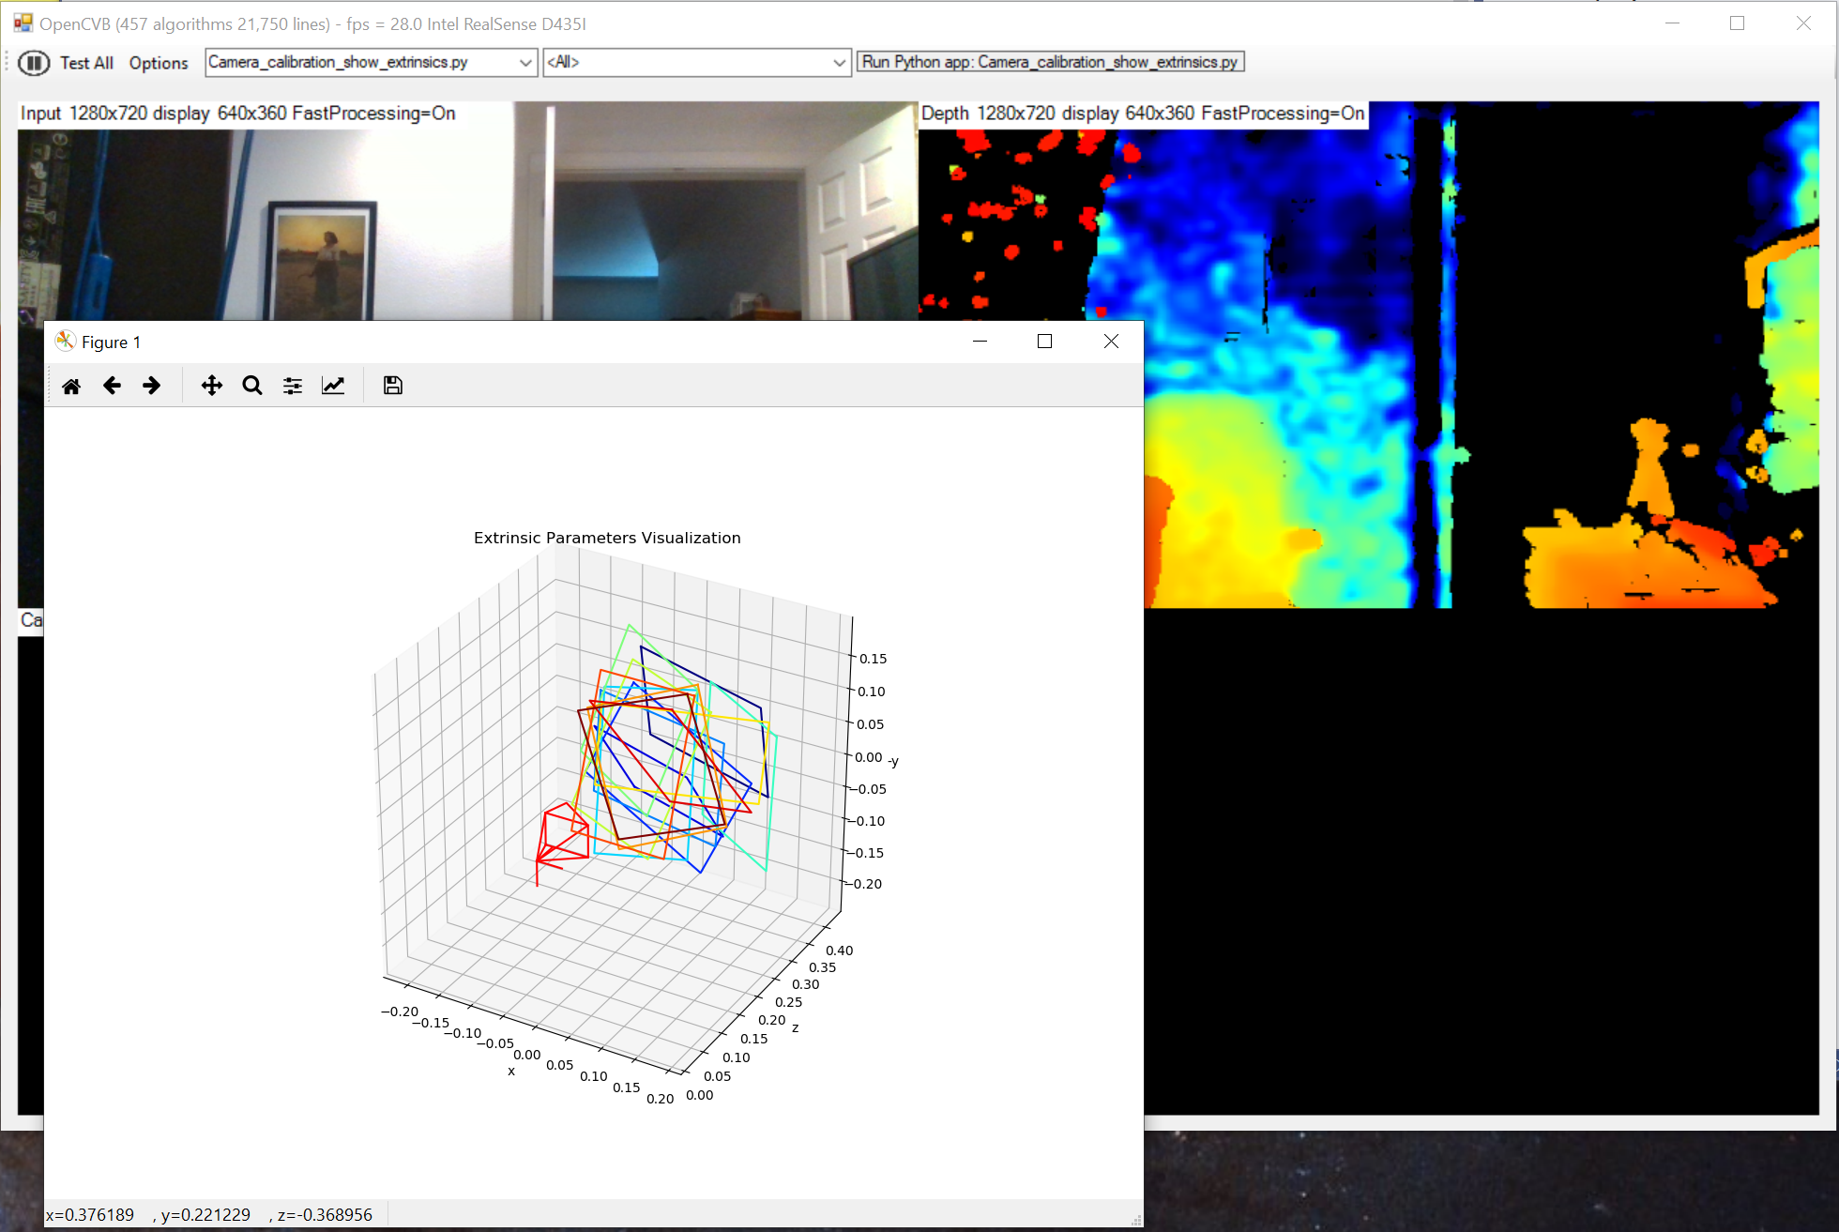Open Configure subplots sliders icon
The height and width of the screenshot is (1232, 1839).
point(293,386)
